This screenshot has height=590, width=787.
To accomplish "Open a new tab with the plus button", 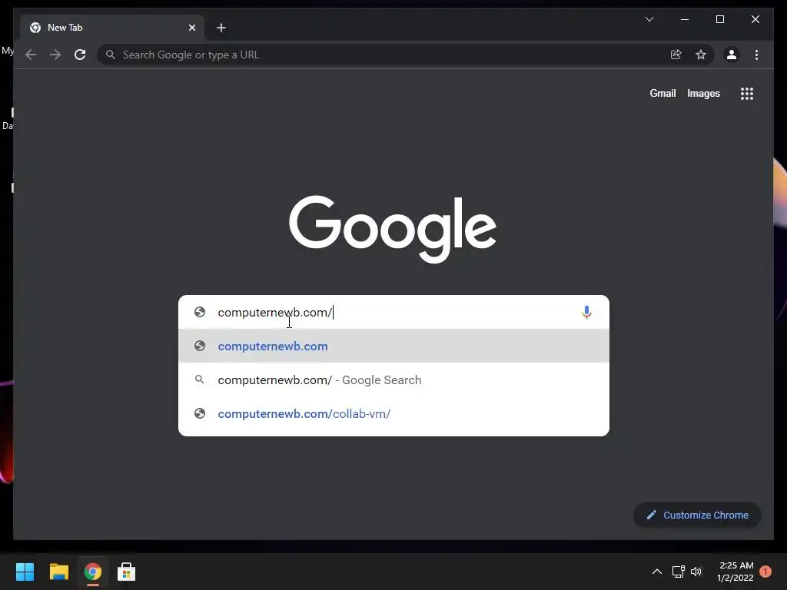I will point(221,28).
